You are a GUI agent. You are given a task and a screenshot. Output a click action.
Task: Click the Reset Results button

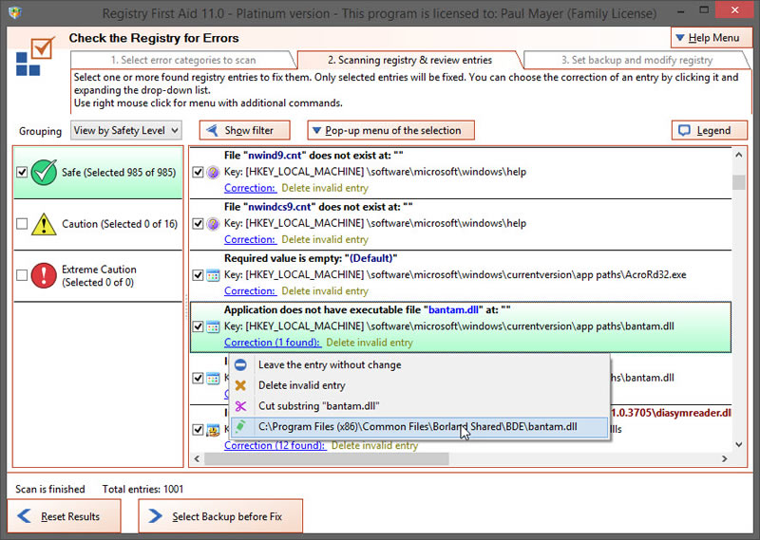click(64, 516)
